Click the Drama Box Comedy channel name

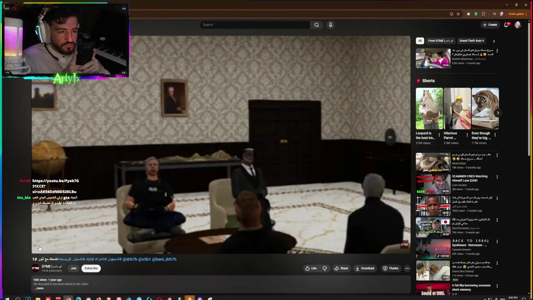tap(463, 271)
